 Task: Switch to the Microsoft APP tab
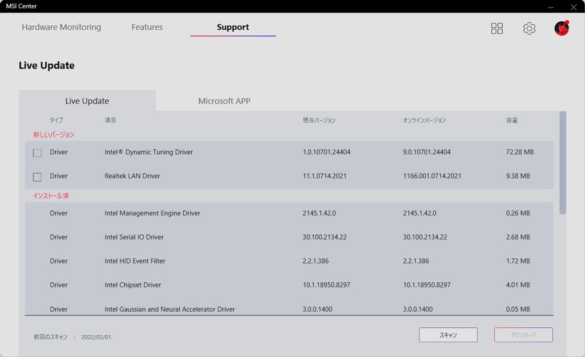(224, 101)
